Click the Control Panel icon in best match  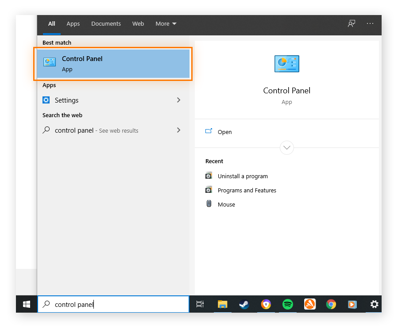coord(50,62)
